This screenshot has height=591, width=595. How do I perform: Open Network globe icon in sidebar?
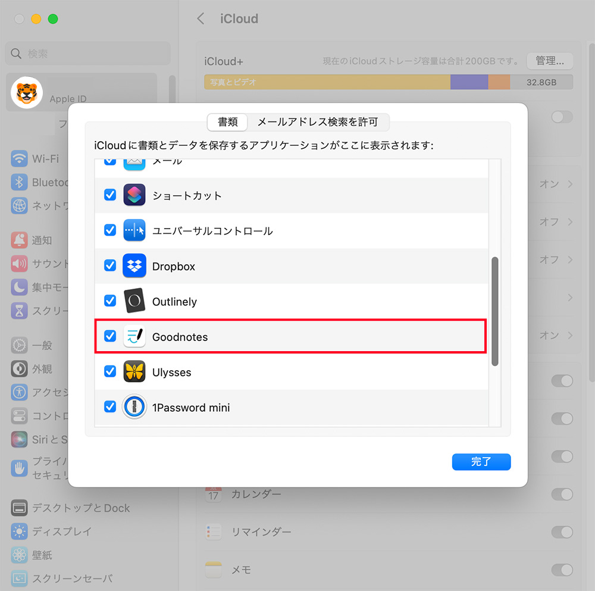[x=20, y=206]
